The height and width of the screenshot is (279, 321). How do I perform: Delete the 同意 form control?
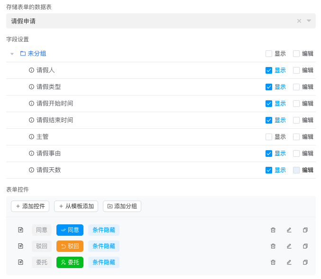coord(273,230)
